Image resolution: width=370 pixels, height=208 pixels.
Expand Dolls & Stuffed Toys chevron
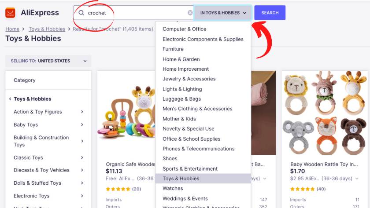click(x=82, y=183)
